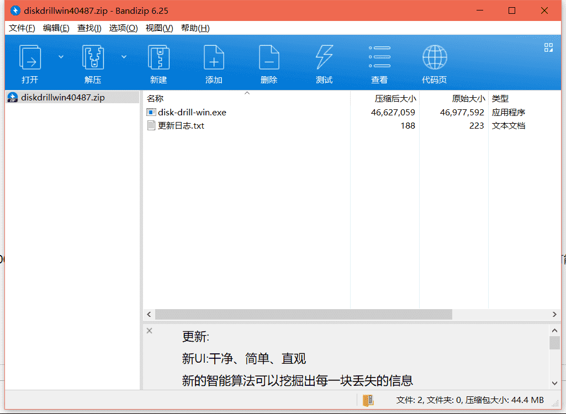Click the Delete (删除) toolbar icon
The height and width of the screenshot is (414, 566).
tap(269, 57)
